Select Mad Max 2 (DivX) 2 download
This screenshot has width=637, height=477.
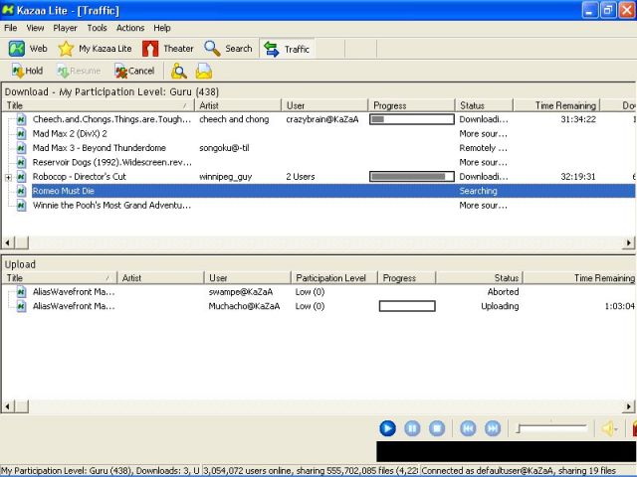tap(70, 134)
